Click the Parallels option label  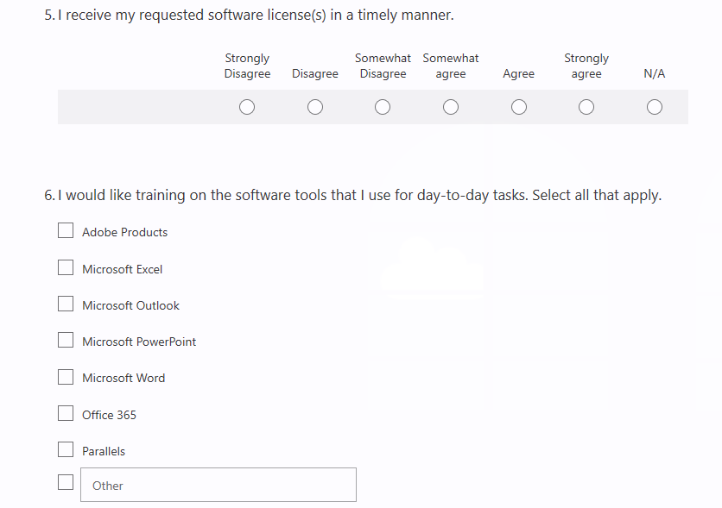coord(104,451)
